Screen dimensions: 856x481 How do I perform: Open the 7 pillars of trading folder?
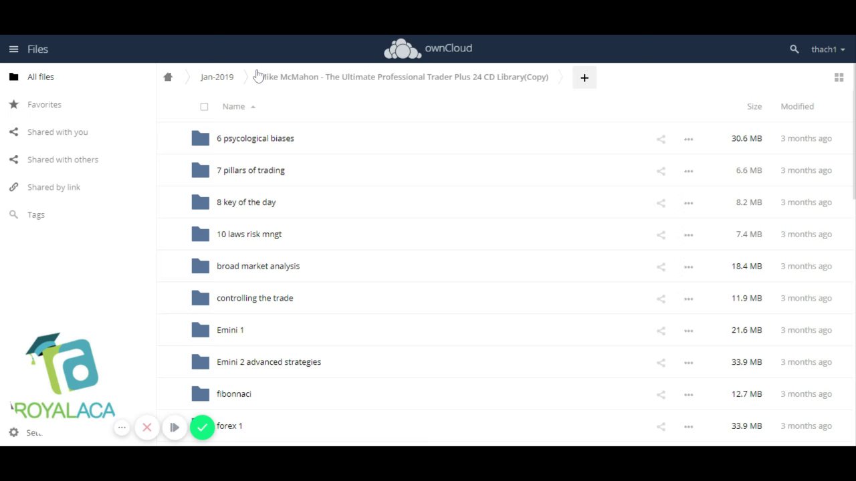pyautogui.click(x=251, y=170)
